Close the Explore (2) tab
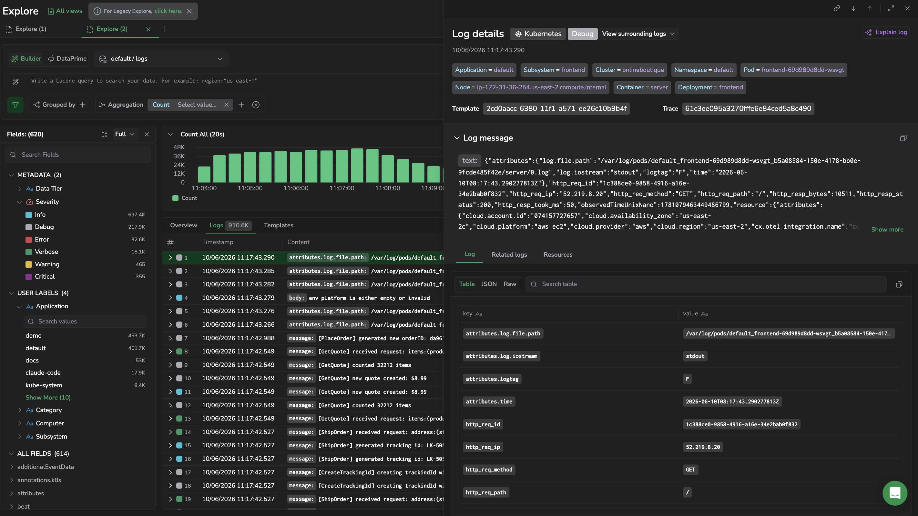The image size is (918, 516). [x=148, y=29]
